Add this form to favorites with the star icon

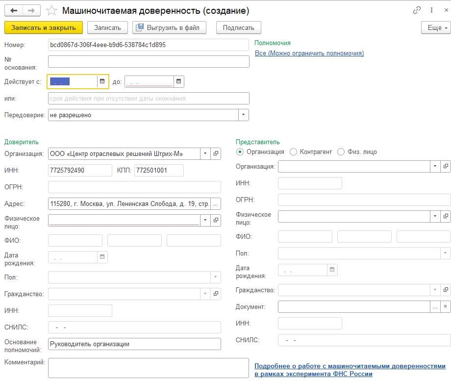(x=51, y=10)
